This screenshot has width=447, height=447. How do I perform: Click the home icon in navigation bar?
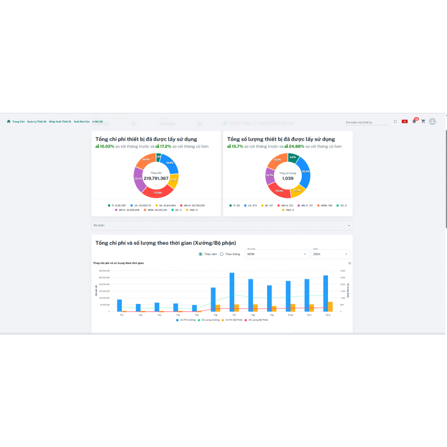pyautogui.click(x=8, y=121)
